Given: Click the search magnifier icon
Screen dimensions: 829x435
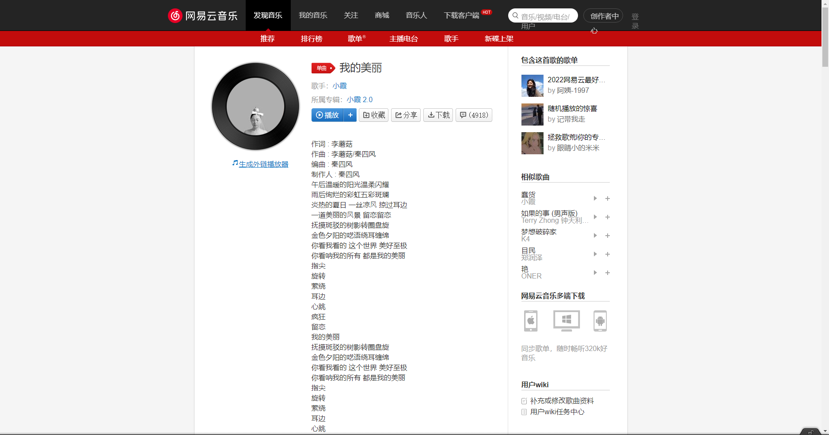Looking at the screenshot, I should tap(515, 15).
